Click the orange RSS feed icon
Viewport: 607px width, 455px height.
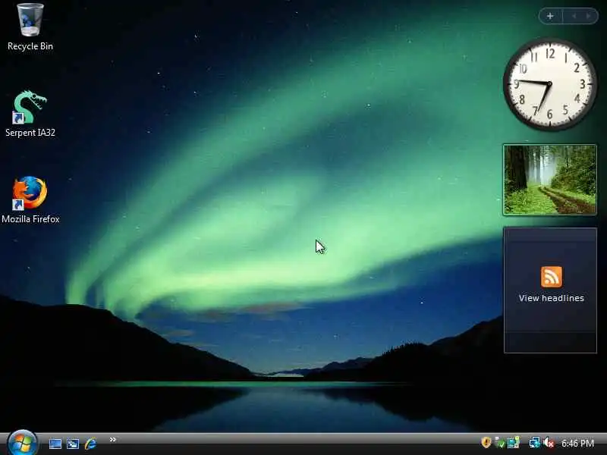[552, 277]
